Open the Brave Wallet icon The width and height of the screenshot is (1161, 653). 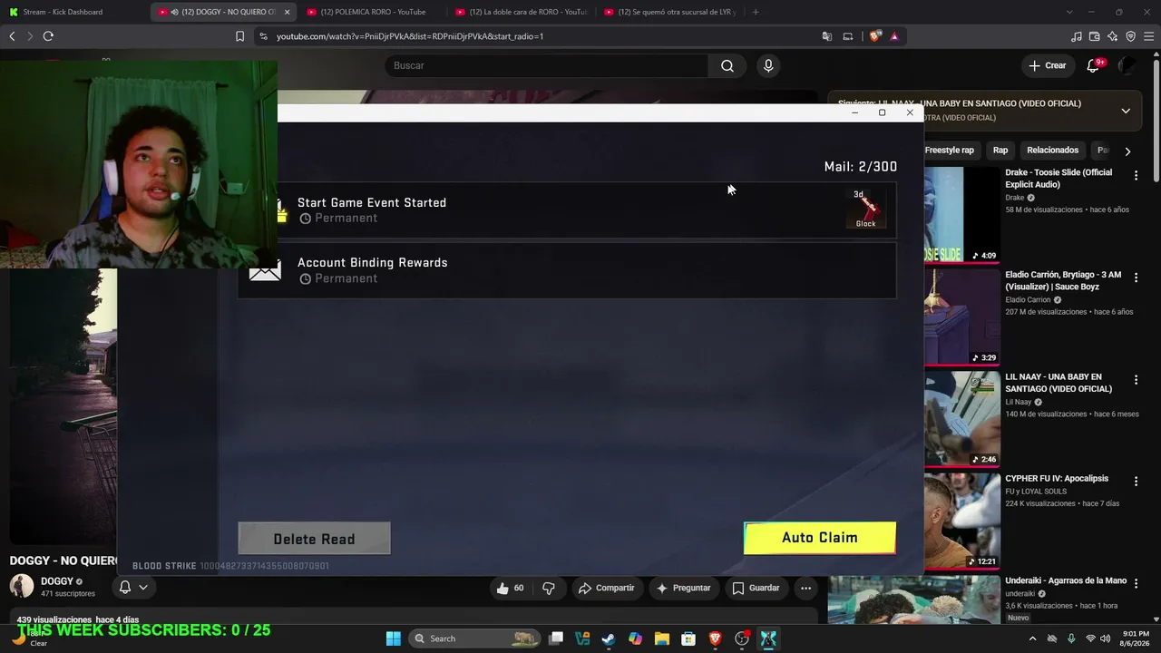coord(1095,36)
